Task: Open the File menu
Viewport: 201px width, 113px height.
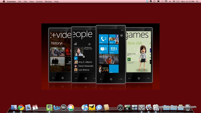Action: click(20, 1)
